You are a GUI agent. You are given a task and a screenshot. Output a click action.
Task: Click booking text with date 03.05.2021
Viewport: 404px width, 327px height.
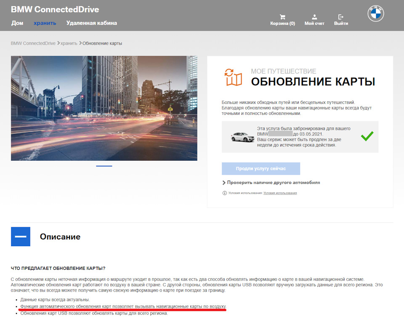[x=303, y=137]
